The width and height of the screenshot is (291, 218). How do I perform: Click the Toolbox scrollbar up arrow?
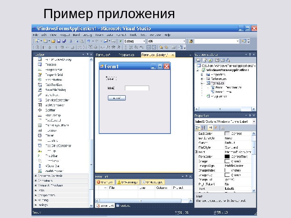pyautogui.click(x=91, y=59)
